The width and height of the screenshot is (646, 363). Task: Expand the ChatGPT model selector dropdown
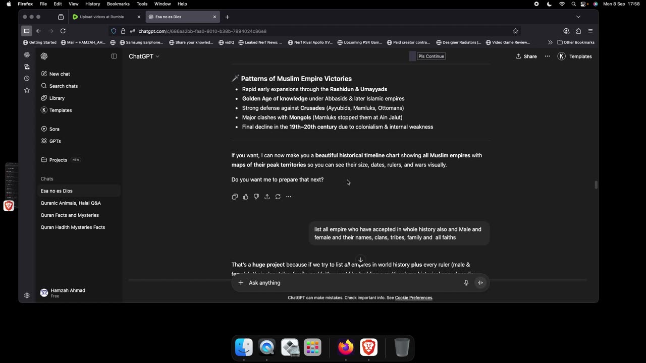coord(144,56)
